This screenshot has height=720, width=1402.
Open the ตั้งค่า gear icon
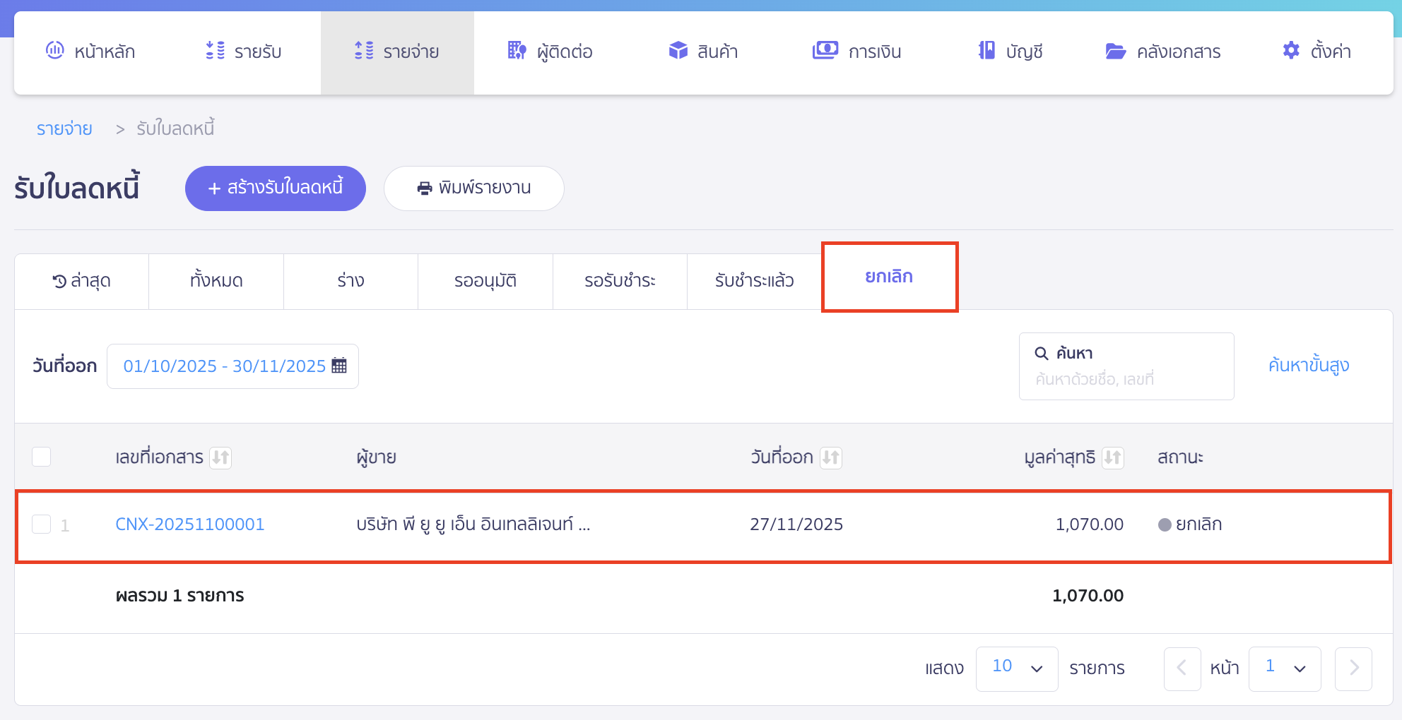[1291, 50]
